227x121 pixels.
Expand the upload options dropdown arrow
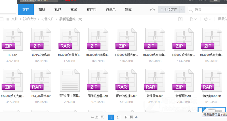click(x=182, y=10)
